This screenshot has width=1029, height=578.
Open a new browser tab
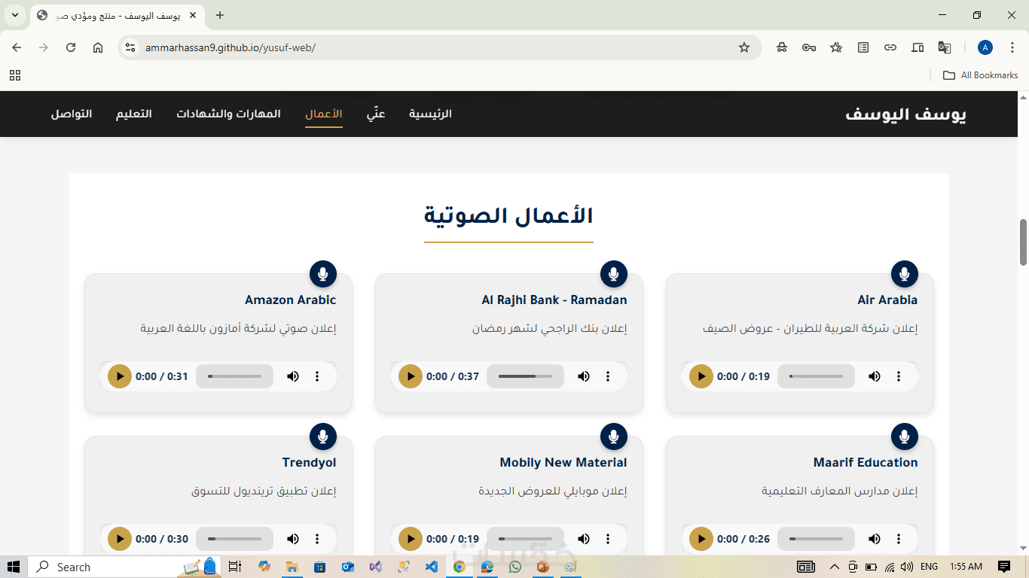220,15
